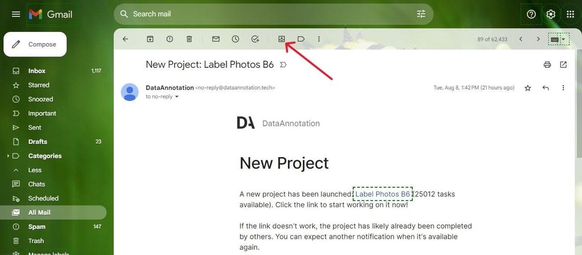Expand recipient details arrow under sender
Image resolution: width=582 pixels, height=255 pixels.
point(177,96)
